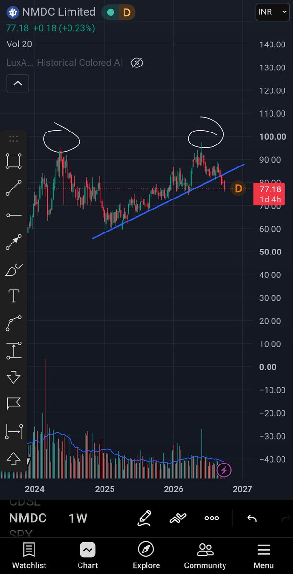Select the arrow line tool
Screen dimensions: 293x574
[x=13, y=243]
